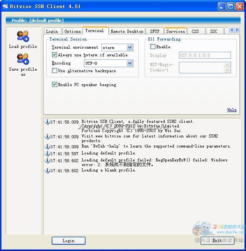Click the 'Loading default profile.' log text
246x251 pixels.
click(x=109, y=153)
